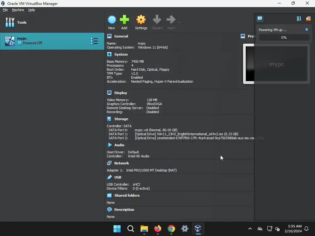Click the Audio section speaker icon

tap(109, 145)
